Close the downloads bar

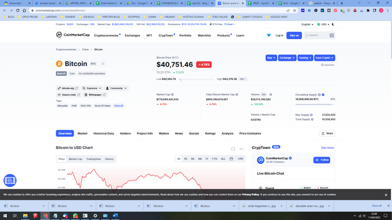tap(388, 206)
